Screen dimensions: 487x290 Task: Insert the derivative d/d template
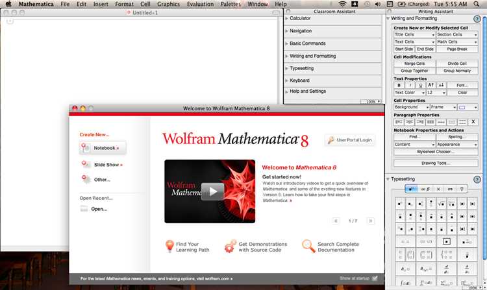coord(446,269)
